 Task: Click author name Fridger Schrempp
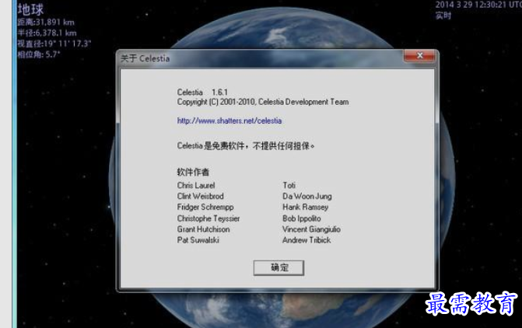click(x=205, y=208)
